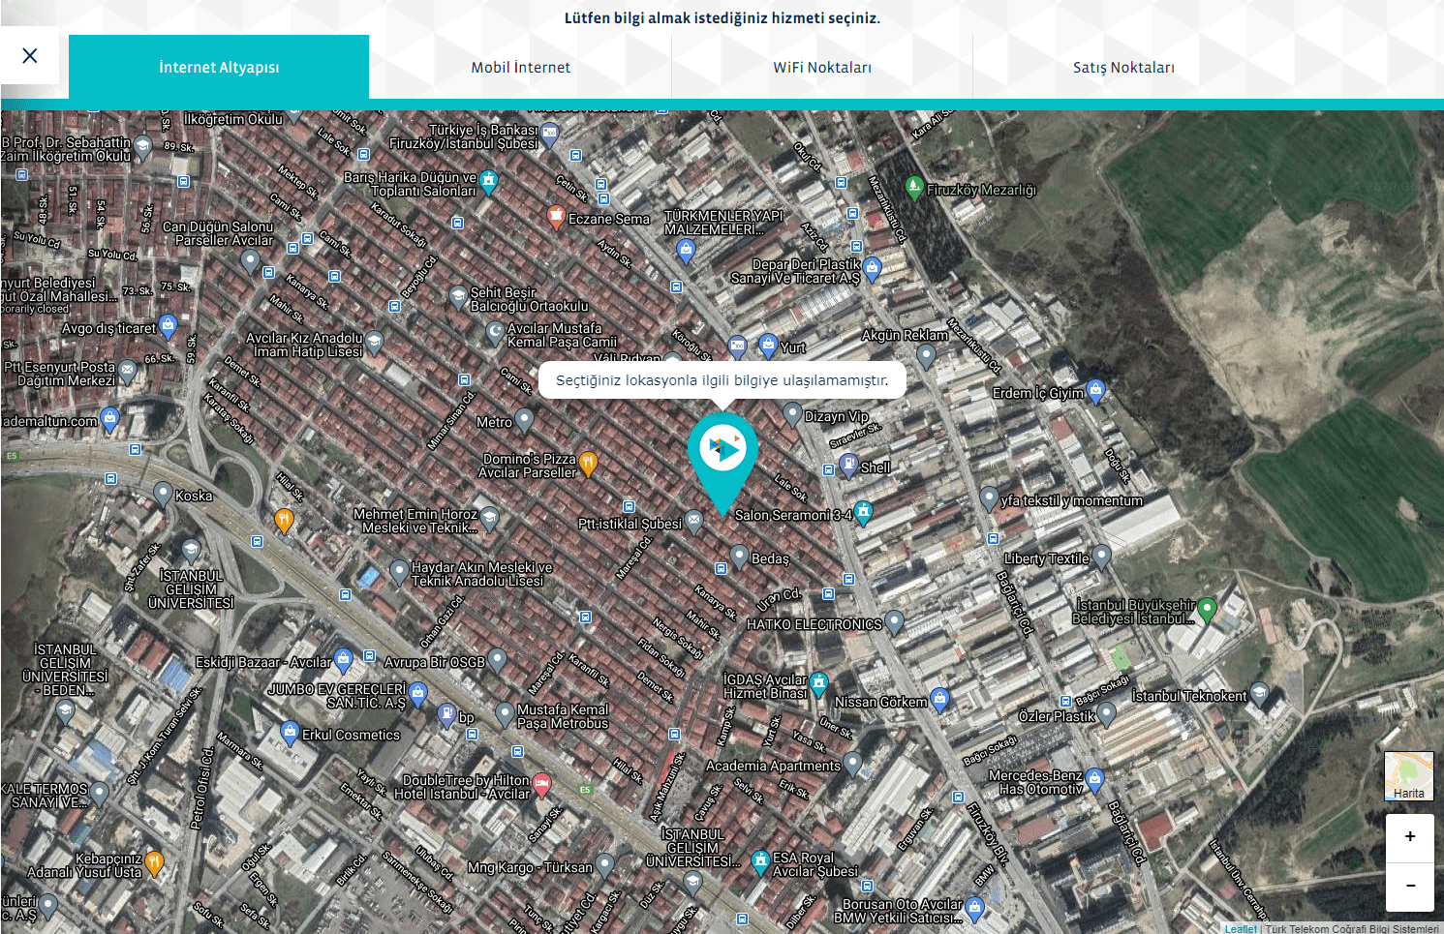This screenshot has width=1444, height=934.
Task: Open the Avrupa Bir OSGB marker
Action: (497, 659)
